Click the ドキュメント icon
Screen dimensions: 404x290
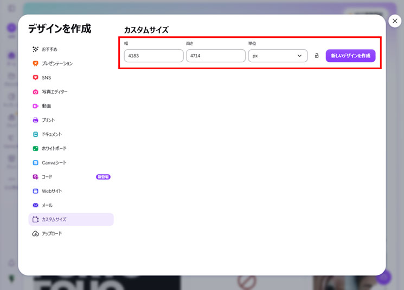coord(36,134)
